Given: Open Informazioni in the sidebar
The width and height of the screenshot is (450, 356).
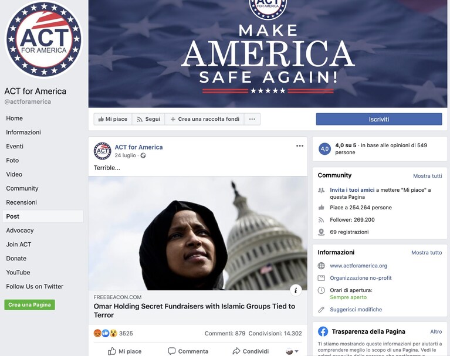Looking at the screenshot, I should [23, 132].
